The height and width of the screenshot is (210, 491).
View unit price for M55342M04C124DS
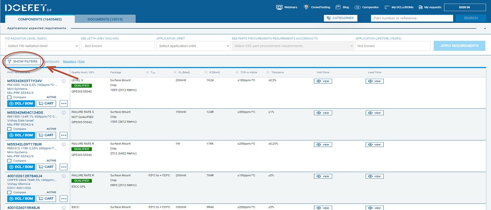[x=323, y=113]
